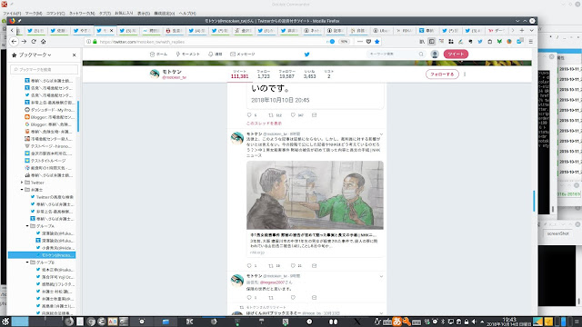
Task: Select the highlighted モトケン bookmark entry
Action: click(x=42, y=255)
